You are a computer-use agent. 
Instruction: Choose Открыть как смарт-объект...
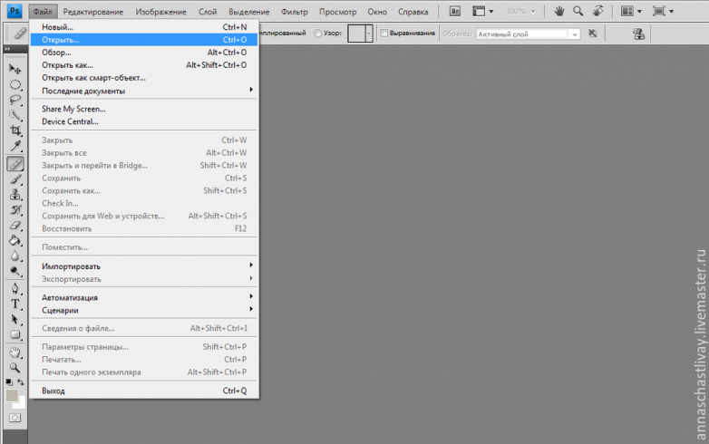(144, 78)
